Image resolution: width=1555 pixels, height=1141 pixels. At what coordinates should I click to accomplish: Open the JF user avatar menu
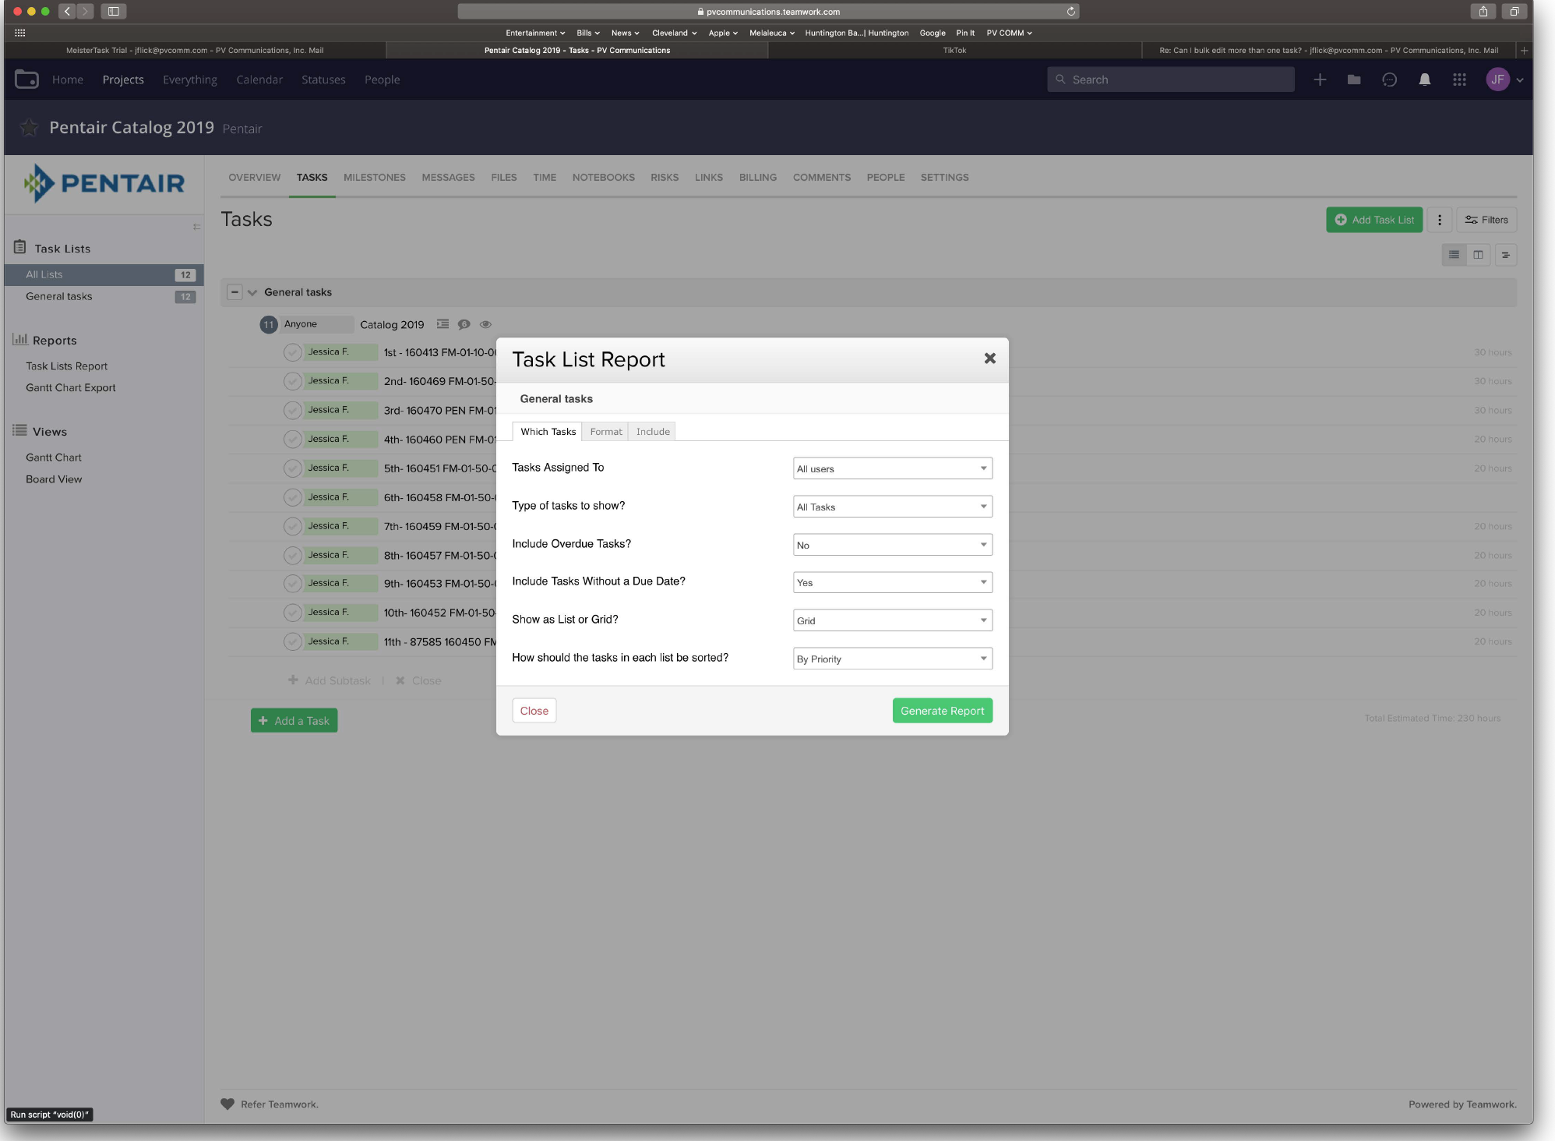tap(1497, 79)
